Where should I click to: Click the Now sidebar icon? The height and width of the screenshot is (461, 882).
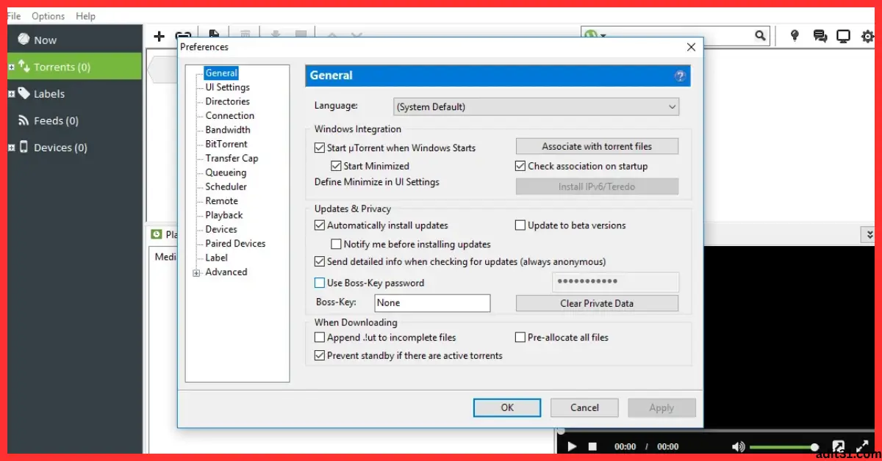click(x=24, y=40)
